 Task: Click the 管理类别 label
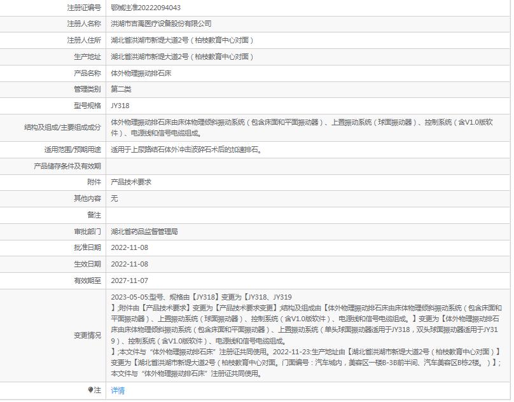coord(87,89)
